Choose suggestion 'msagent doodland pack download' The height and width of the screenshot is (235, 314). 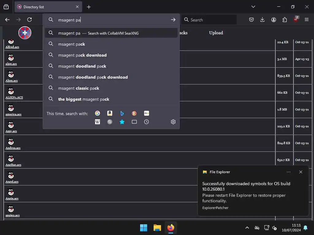tap(111, 77)
